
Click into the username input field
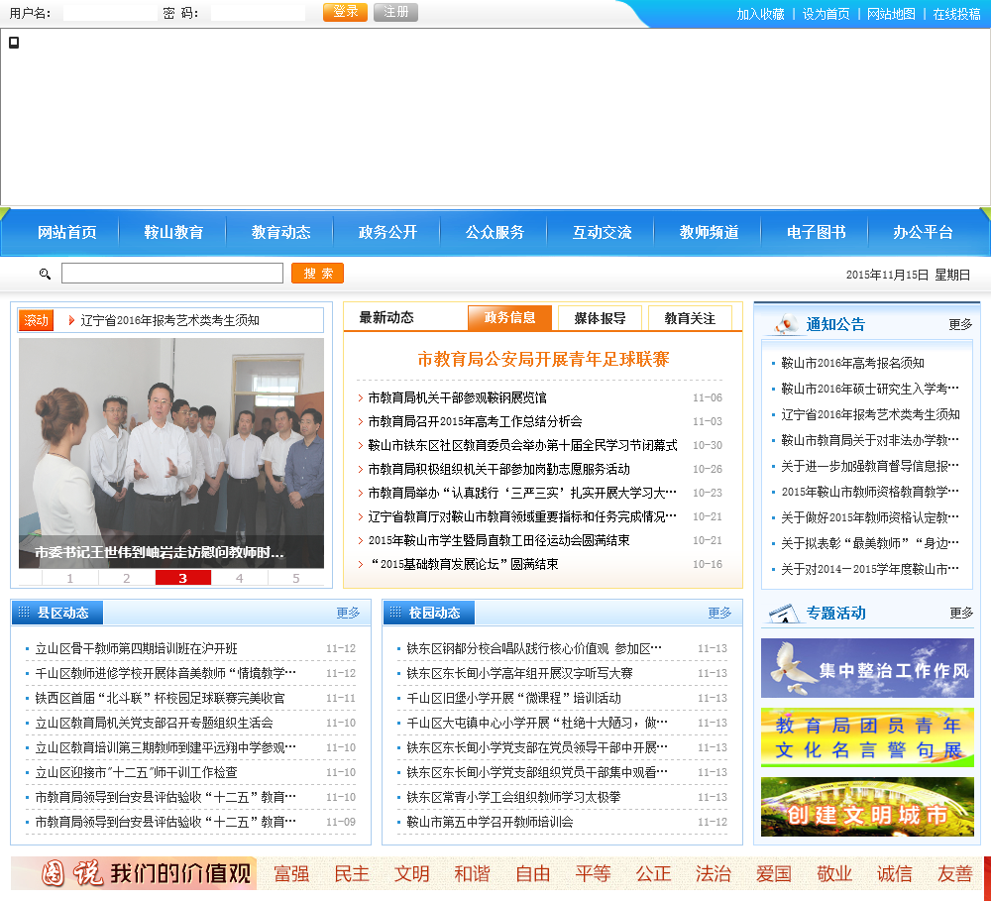tap(109, 13)
